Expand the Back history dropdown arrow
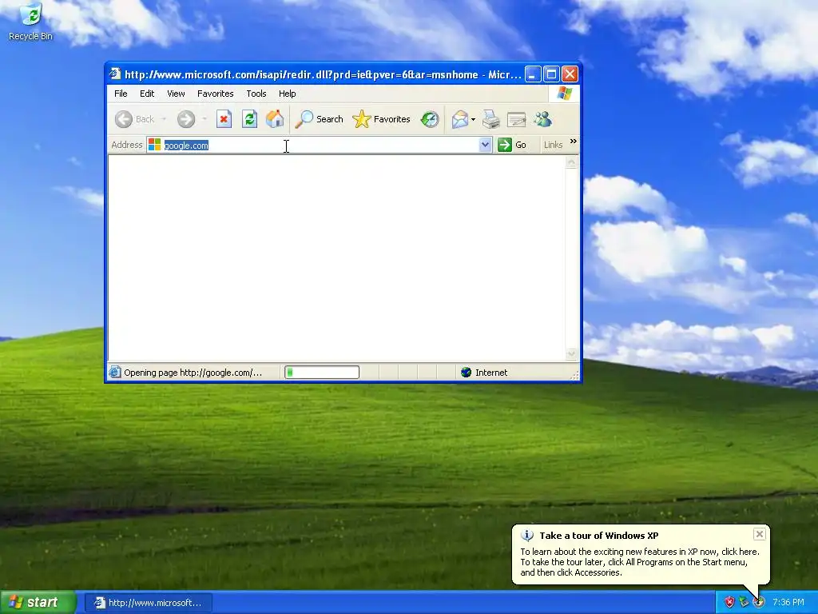The image size is (818, 614). click(x=163, y=119)
